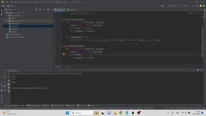The width and height of the screenshot is (206, 116).
Task: Open Code With Me icon in top toolbar
Action: tap(204, 6)
